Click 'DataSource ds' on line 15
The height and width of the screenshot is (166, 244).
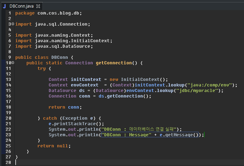(x=67, y=91)
